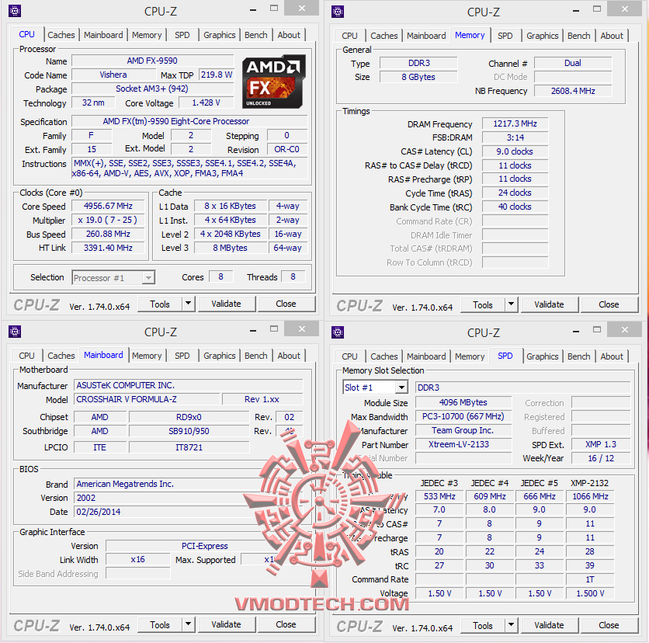
Task: Click Close button in Mainboard window
Action: click(286, 624)
